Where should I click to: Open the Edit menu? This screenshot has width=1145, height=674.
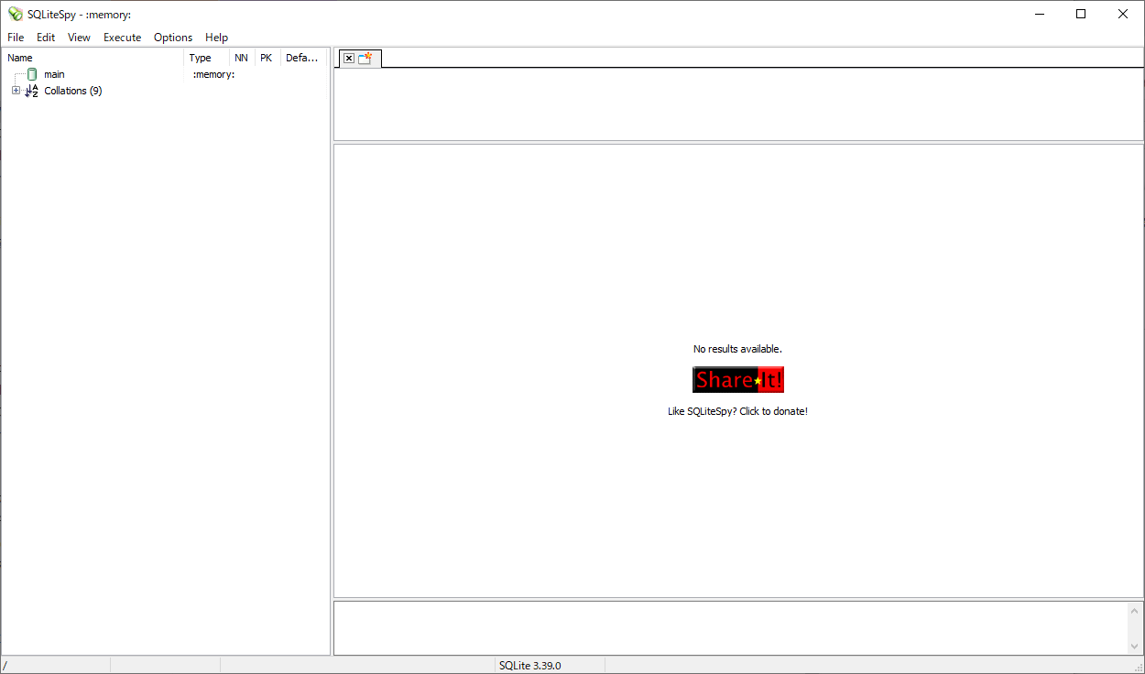click(x=46, y=38)
